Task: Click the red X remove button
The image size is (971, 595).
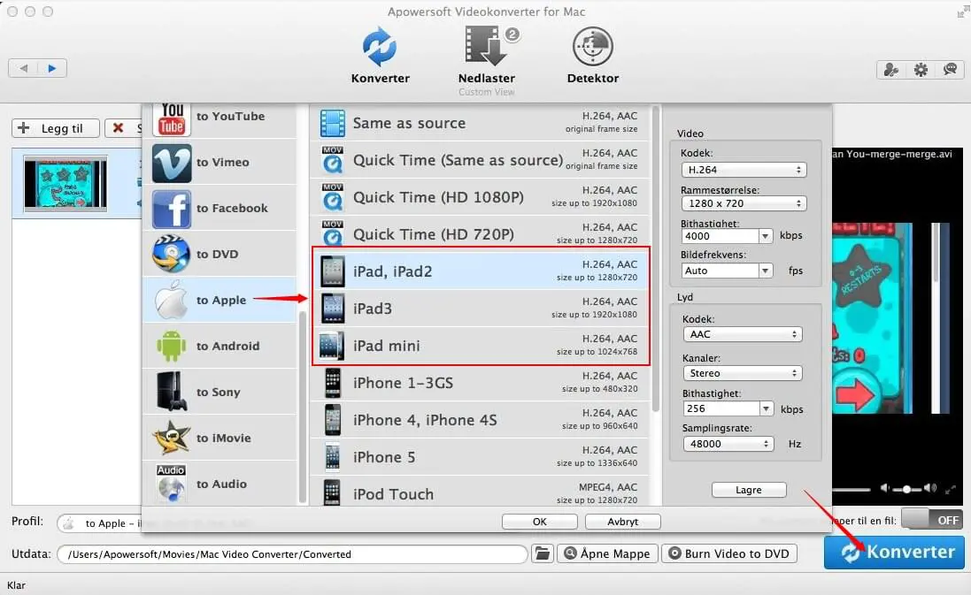Action: click(119, 128)
